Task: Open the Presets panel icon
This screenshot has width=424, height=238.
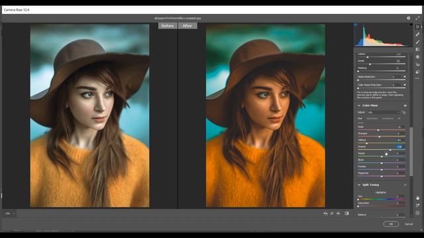Action: pos(417,72)
